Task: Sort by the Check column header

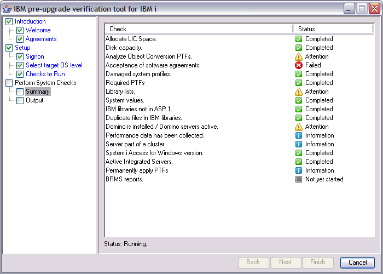Action: (199, 29)
